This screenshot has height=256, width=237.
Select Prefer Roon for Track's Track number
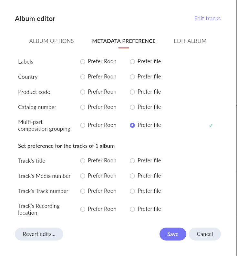(x=83, y=191)
